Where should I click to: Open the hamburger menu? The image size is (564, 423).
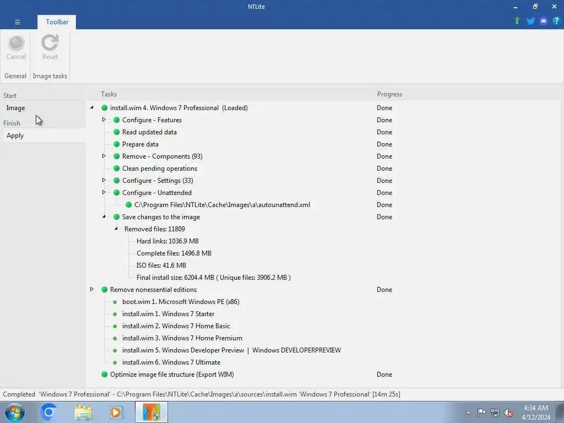(x=17, y=22)
